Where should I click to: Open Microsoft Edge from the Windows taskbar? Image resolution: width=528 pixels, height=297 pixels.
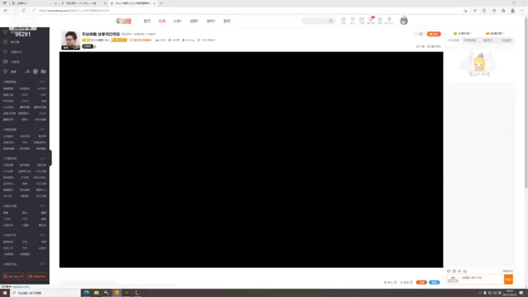pyautogui.click(x=86, y=292)
